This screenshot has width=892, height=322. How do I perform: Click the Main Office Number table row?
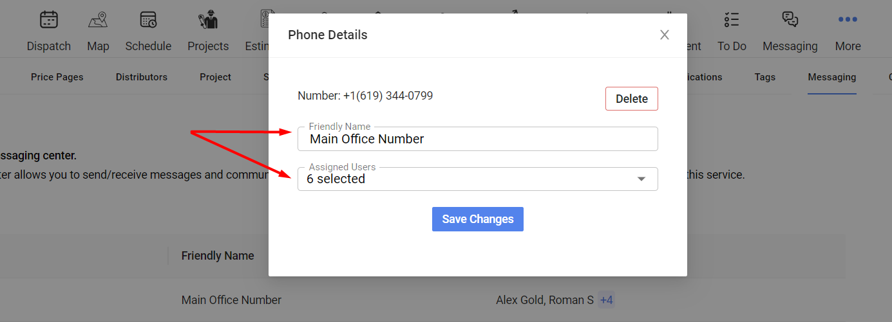[422, 300]
